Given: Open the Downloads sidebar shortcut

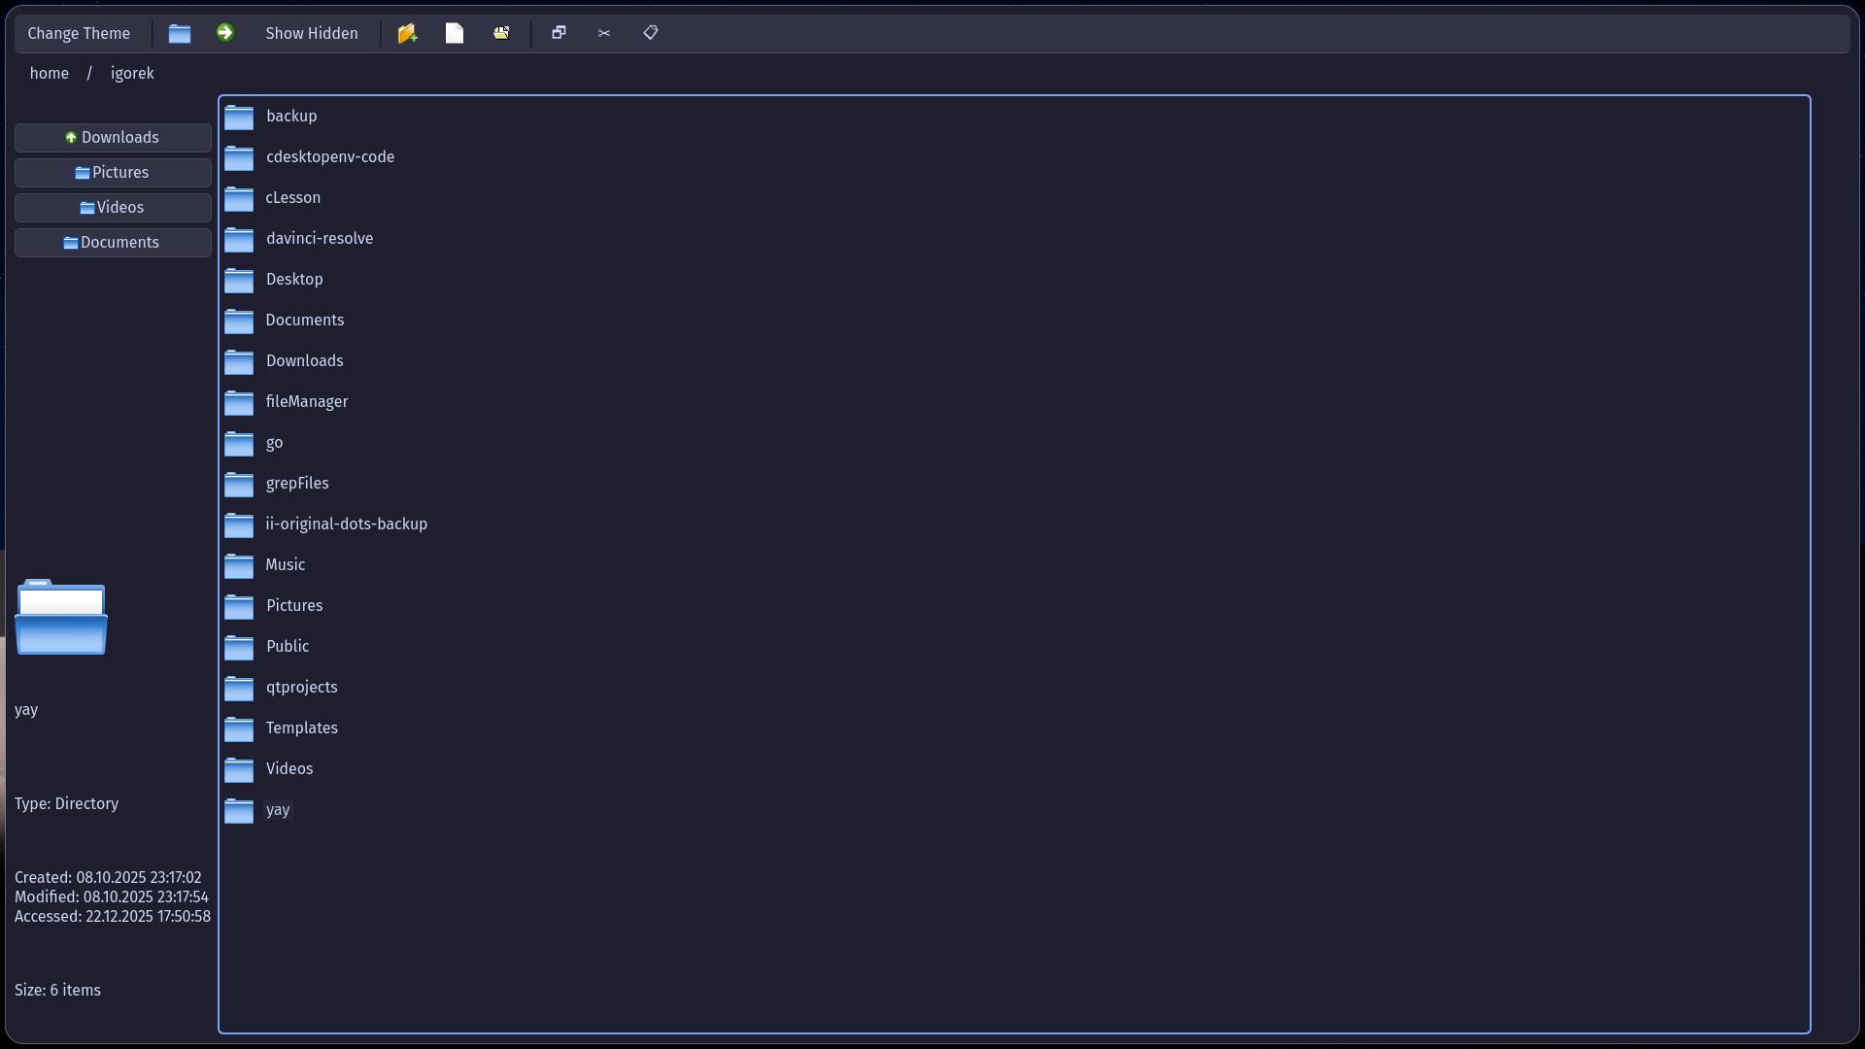Looking at the screenshot, I should pyautogui.click(x=113, y=137).
